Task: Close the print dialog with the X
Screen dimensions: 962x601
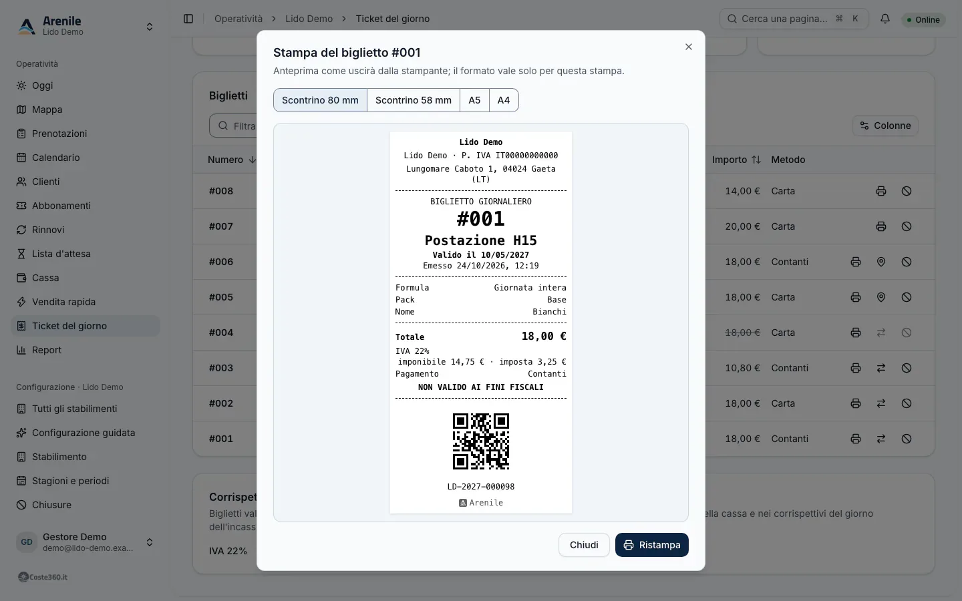Action: pos(689,47)
